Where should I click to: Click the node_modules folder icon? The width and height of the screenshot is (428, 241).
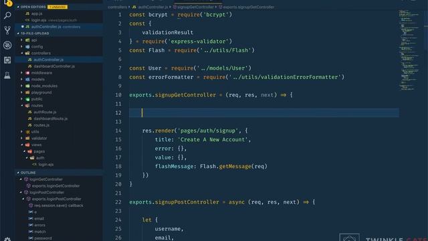(x=27, y=86)
